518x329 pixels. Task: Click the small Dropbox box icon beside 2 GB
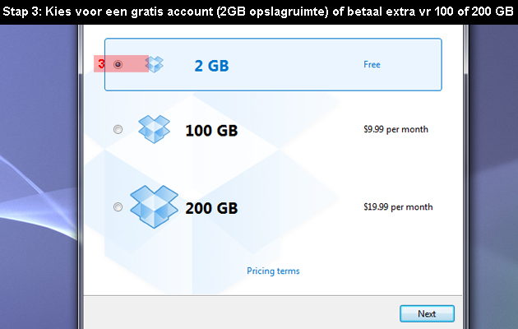pos(155,64)
